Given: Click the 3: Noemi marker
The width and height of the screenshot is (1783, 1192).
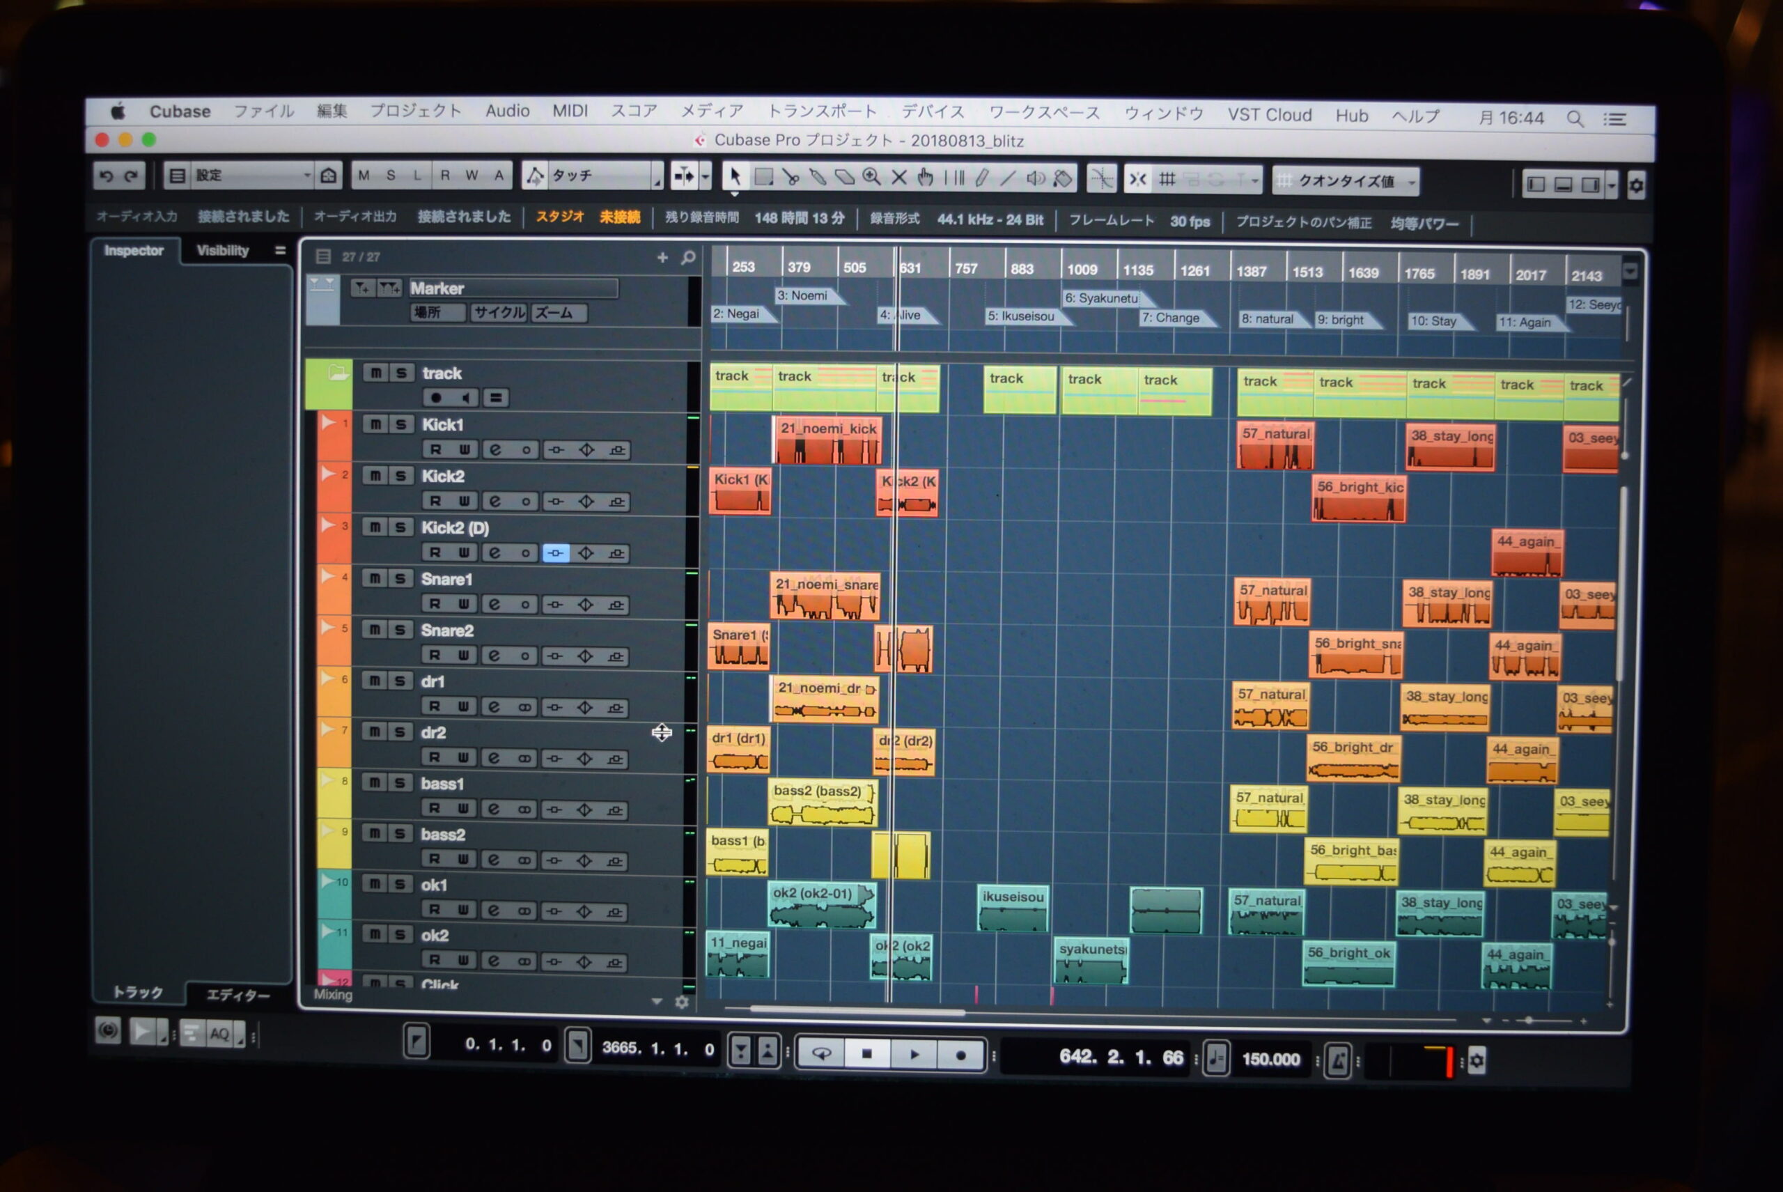Looking at the screenshot, I should (x=809, y=295).
